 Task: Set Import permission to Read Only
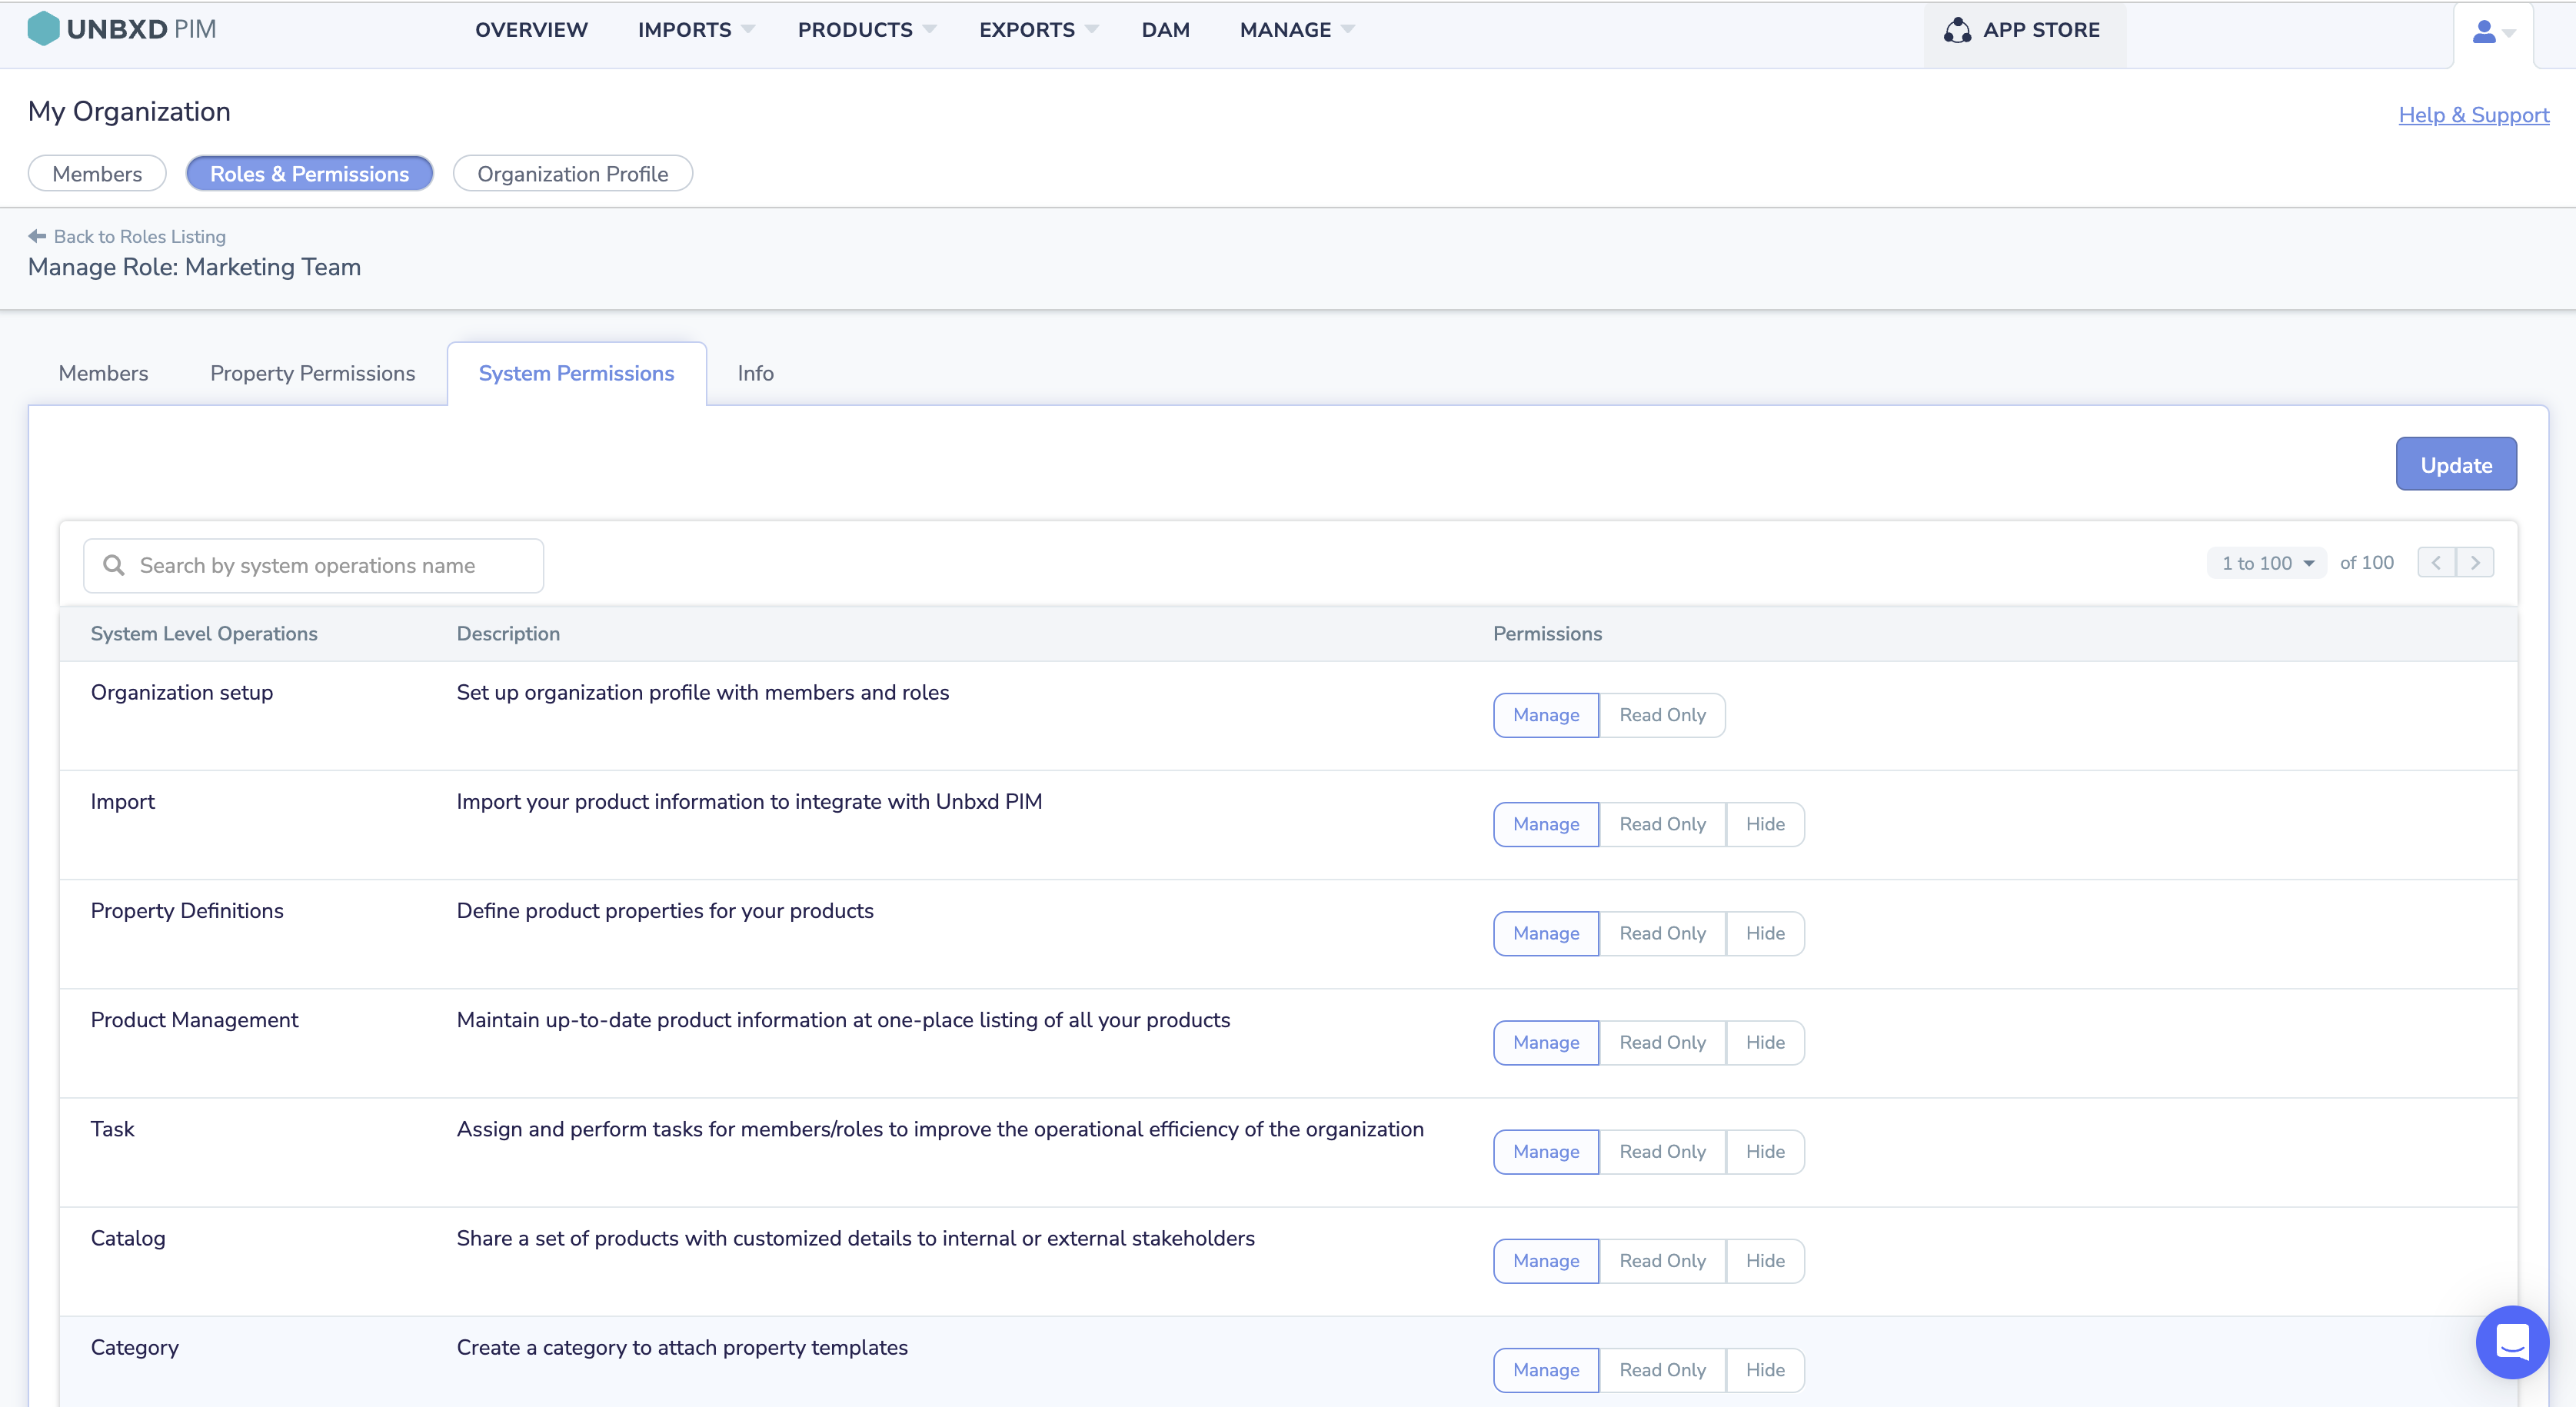[x=1662, y=824]
